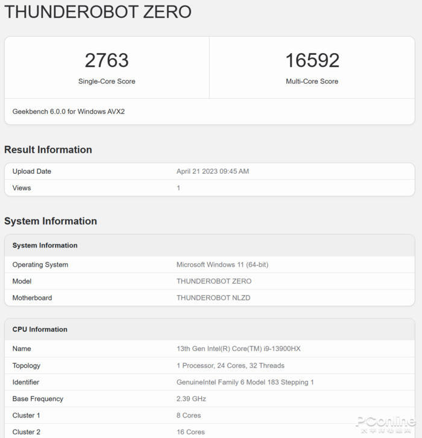Click the Single-Core Score label
422x438 pixels.
107,81
